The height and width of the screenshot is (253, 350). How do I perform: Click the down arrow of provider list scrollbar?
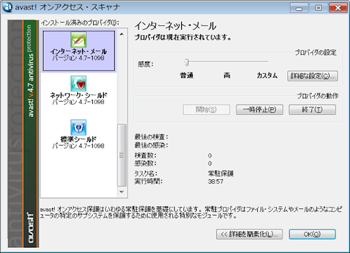pyautogui.click(x=122, y=192)
